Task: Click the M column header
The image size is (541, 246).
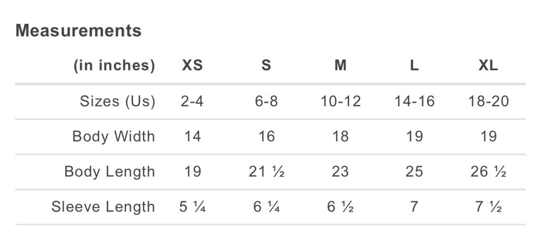Action: point(340,66)
